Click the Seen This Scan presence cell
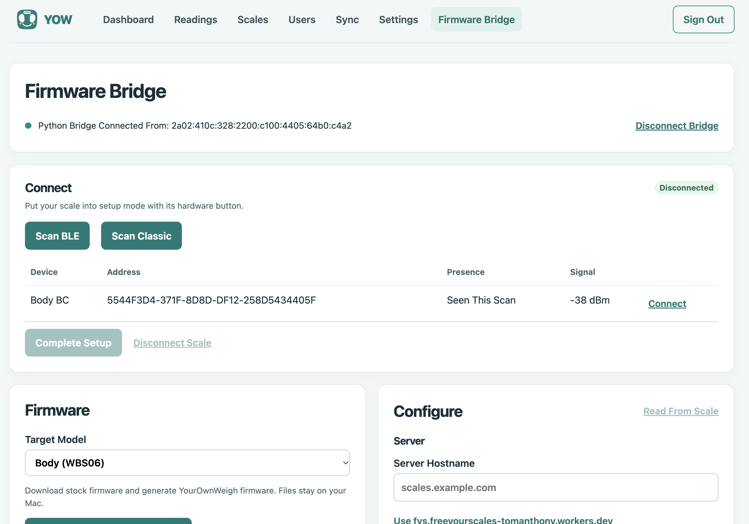Viewport: 749px width, 524px height. pos(481,300)
